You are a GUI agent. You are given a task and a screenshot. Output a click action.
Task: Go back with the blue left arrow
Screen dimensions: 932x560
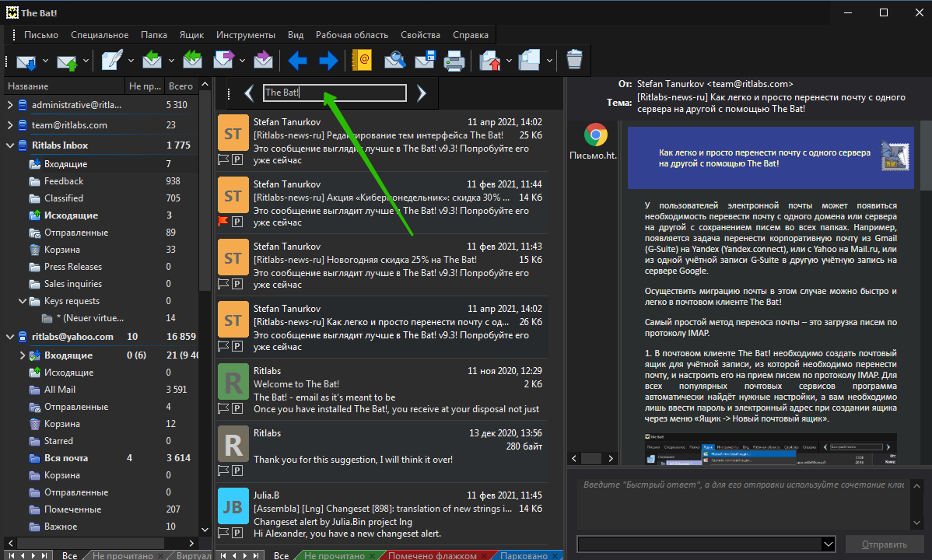297,61
